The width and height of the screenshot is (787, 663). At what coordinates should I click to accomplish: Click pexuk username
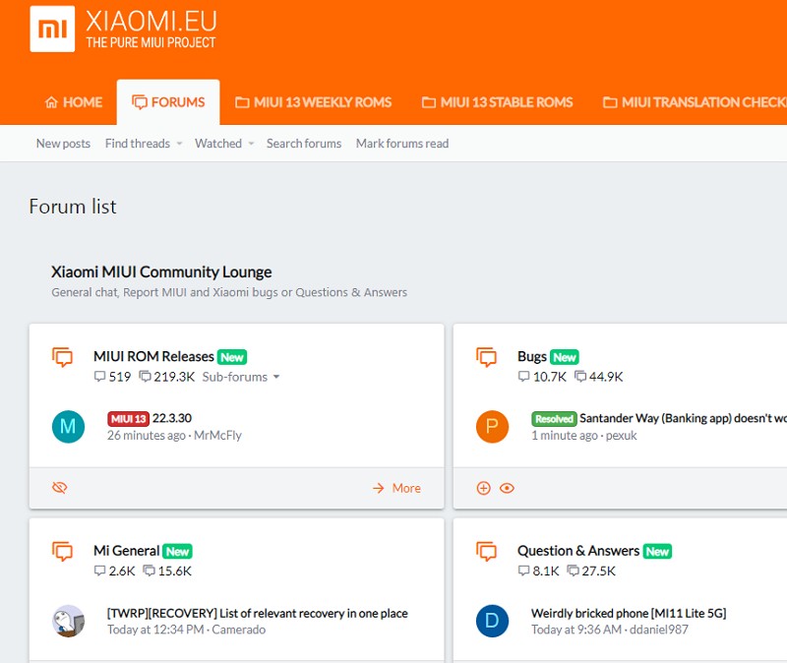[621, 435]
